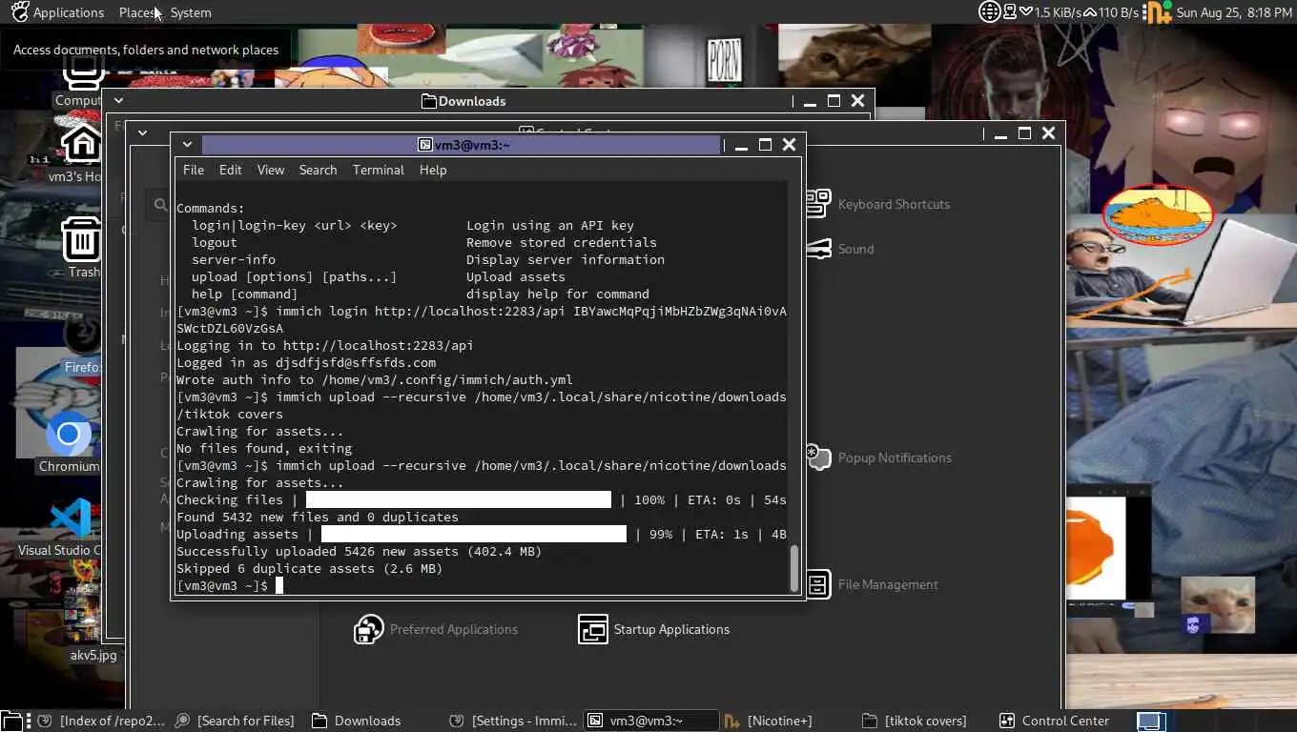Click the Control Center search magnifier icon
This screenshot has width=1297, height=732.
(x=159, y=204)
